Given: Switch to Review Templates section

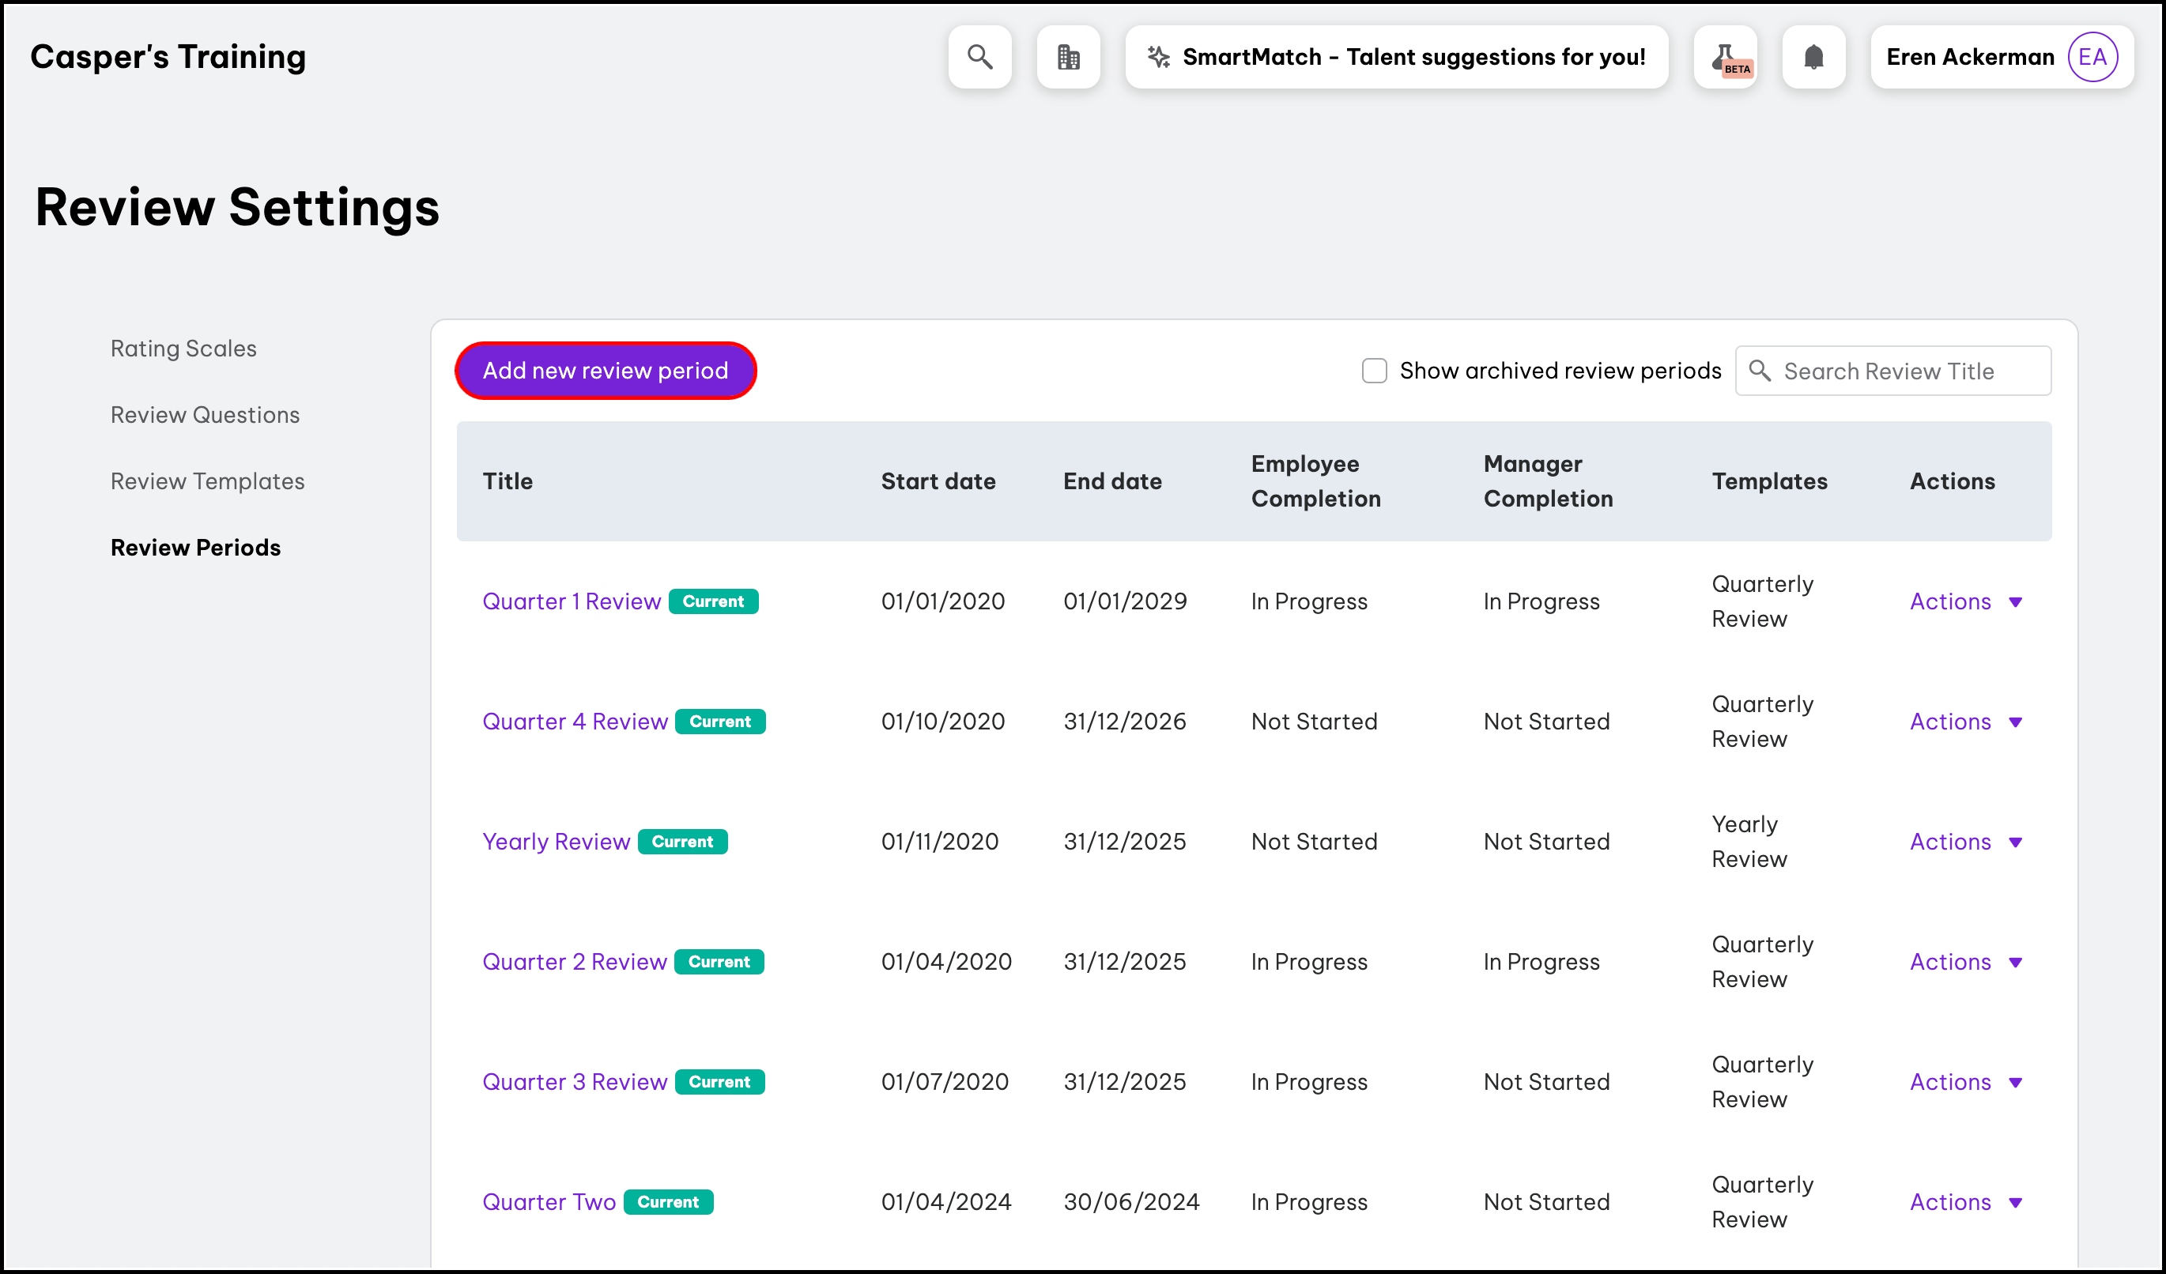Looking at the screenshot, I should [x=207, y=481].
